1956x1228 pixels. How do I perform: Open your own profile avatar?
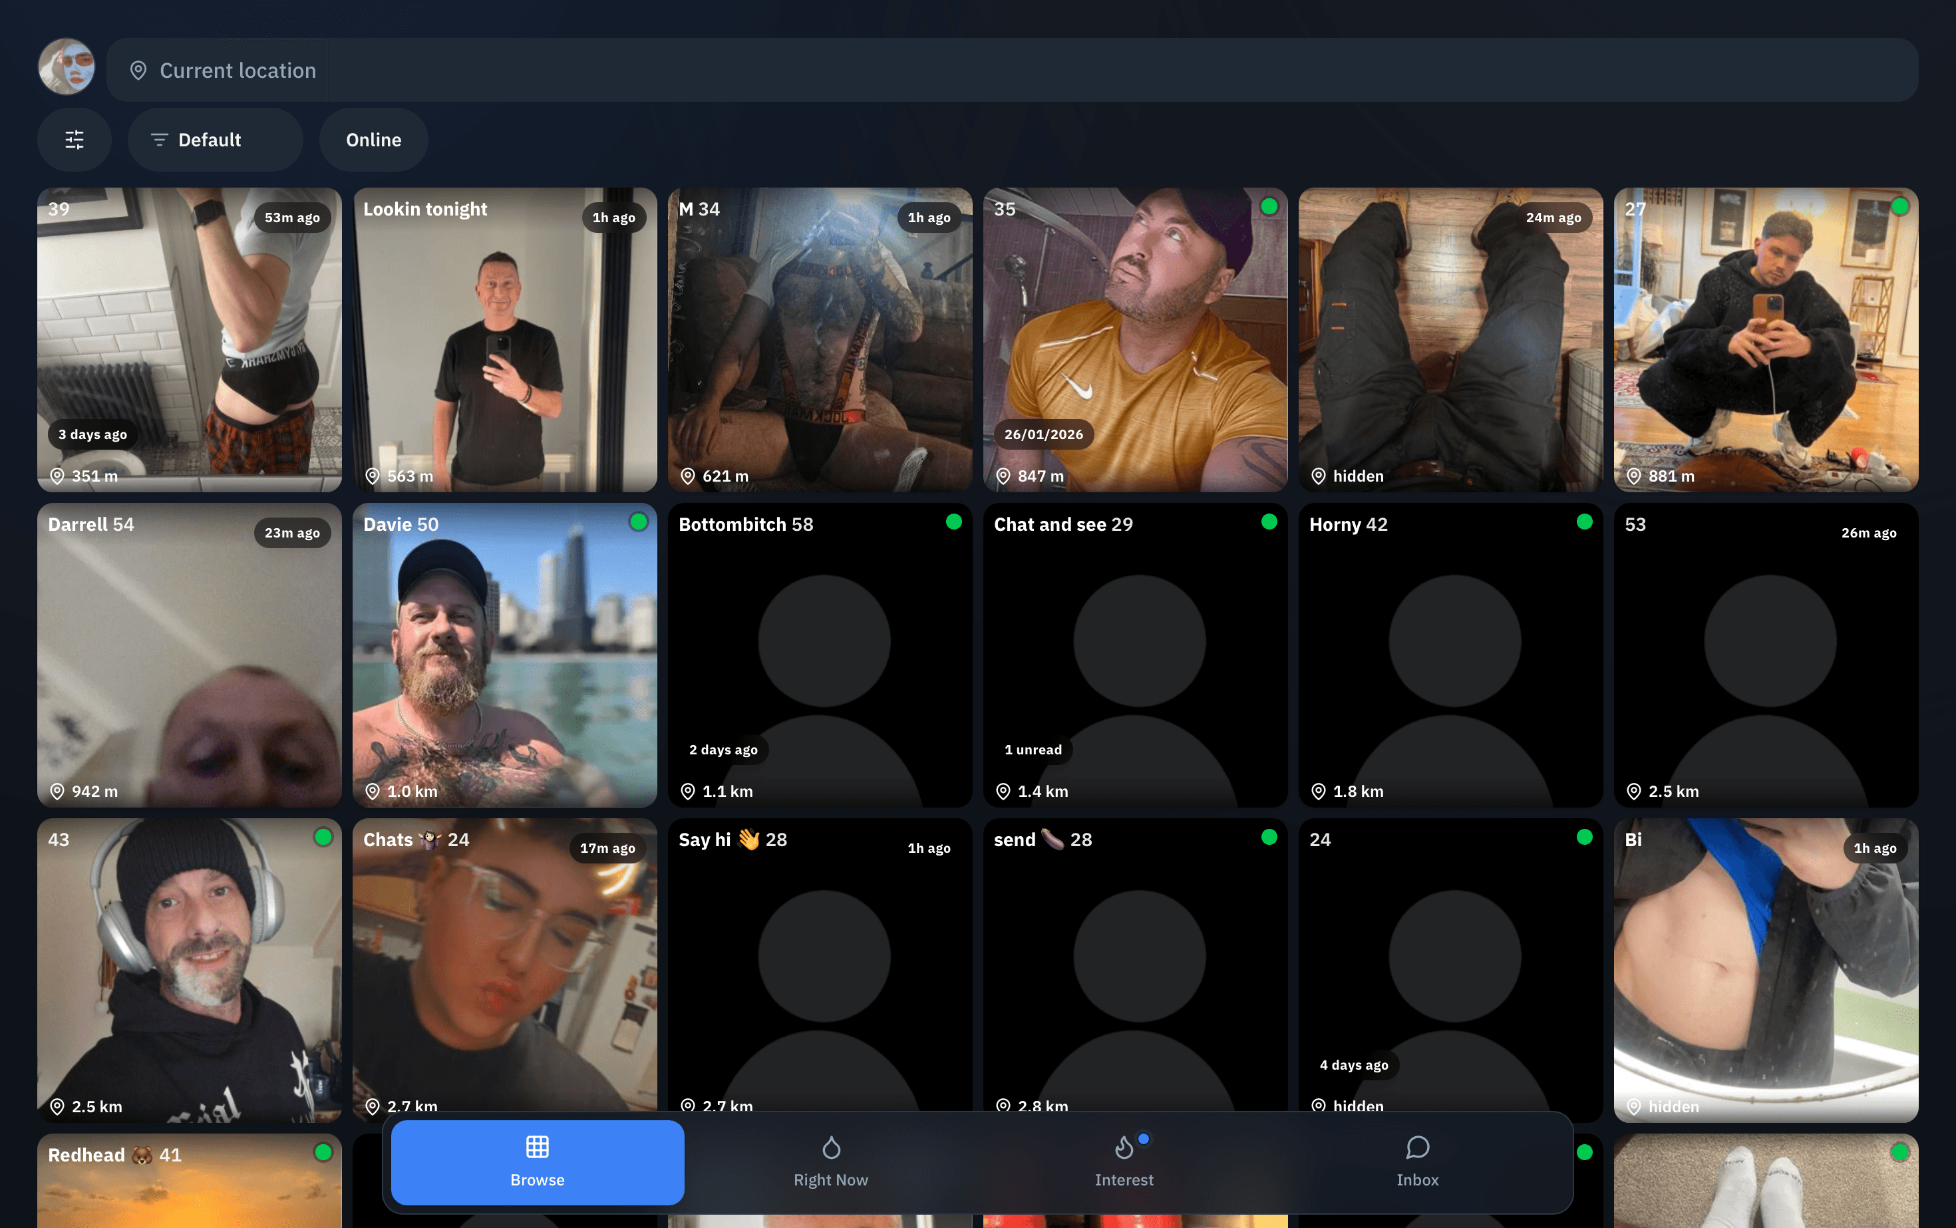(67, 67)
